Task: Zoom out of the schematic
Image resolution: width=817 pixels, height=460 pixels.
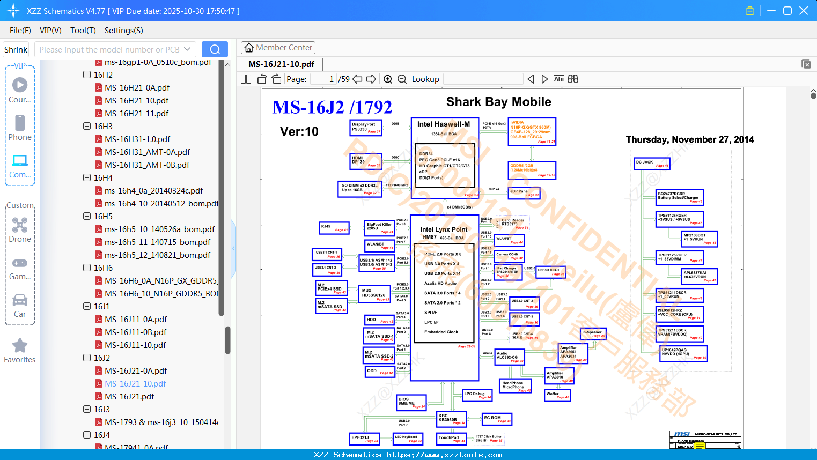Action: pos(402,79)
